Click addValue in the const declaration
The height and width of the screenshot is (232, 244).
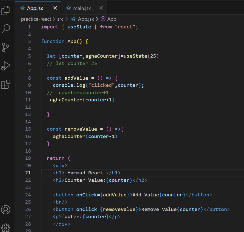pos(76,78)
